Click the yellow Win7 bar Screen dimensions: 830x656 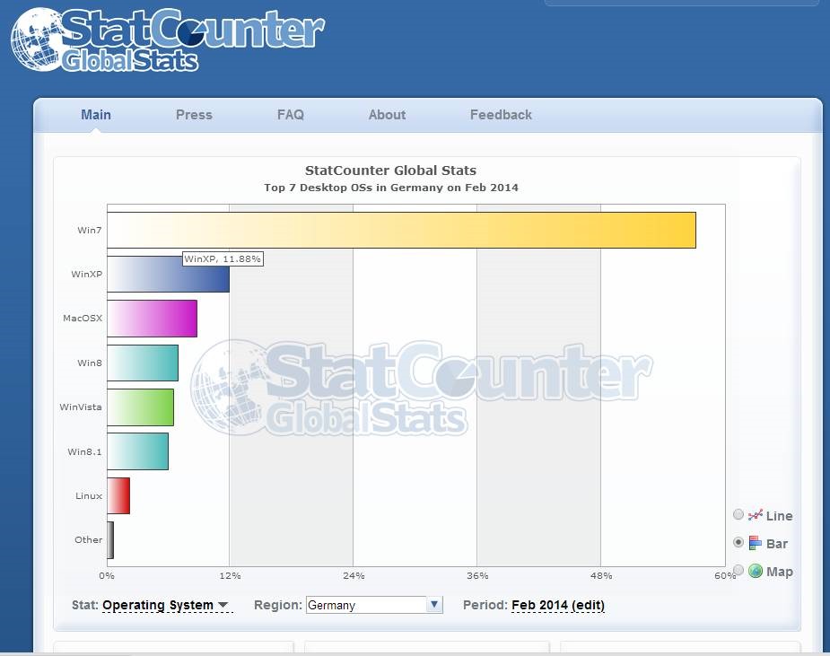pyautogui.click(x=401, y=230)
